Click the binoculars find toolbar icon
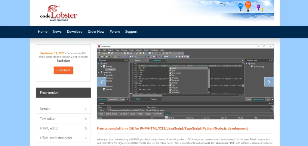The image size is (308, 146). pos(131,53)
